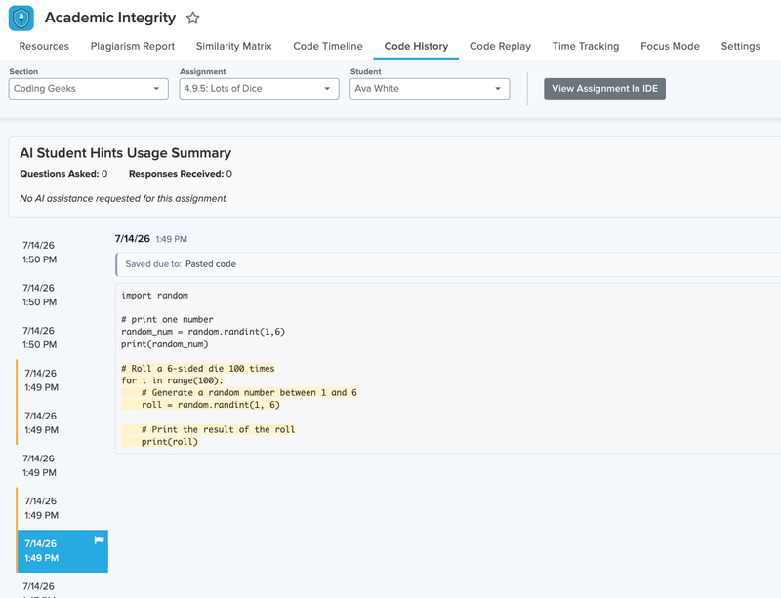Select the highlighted blue 1:49 PM snapshot
The image size is (781, 598).
62,551
